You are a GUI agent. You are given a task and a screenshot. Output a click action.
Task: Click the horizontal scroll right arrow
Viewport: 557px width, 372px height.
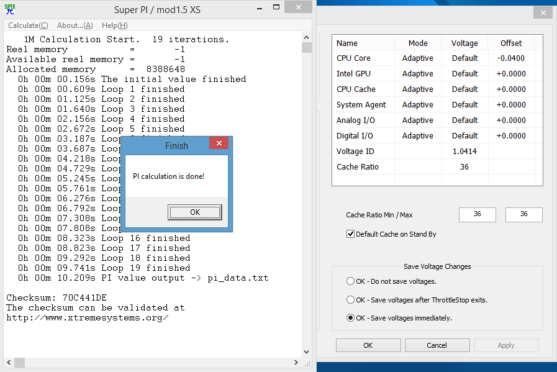pos(296,363)
